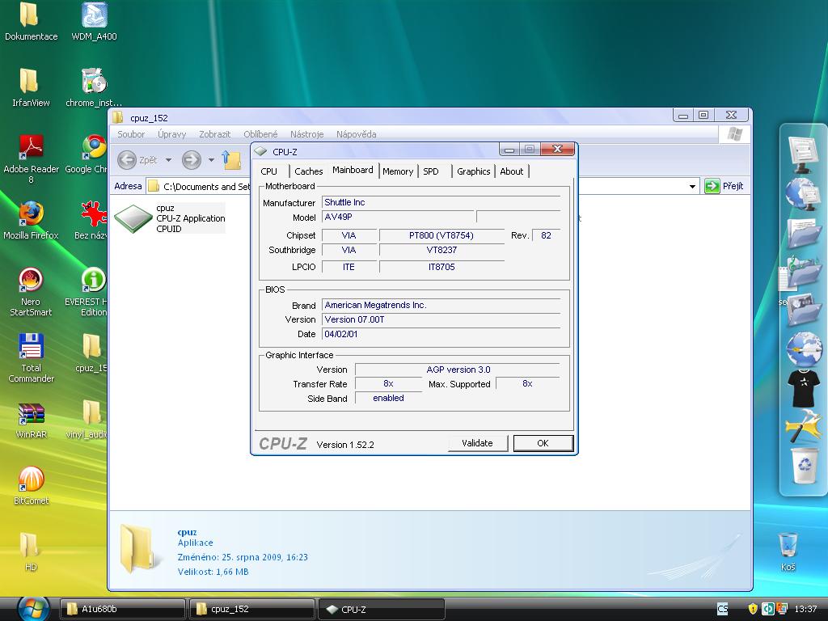
Task: Switch to the A1u680b taskbar window
Action: coord(121,609)
